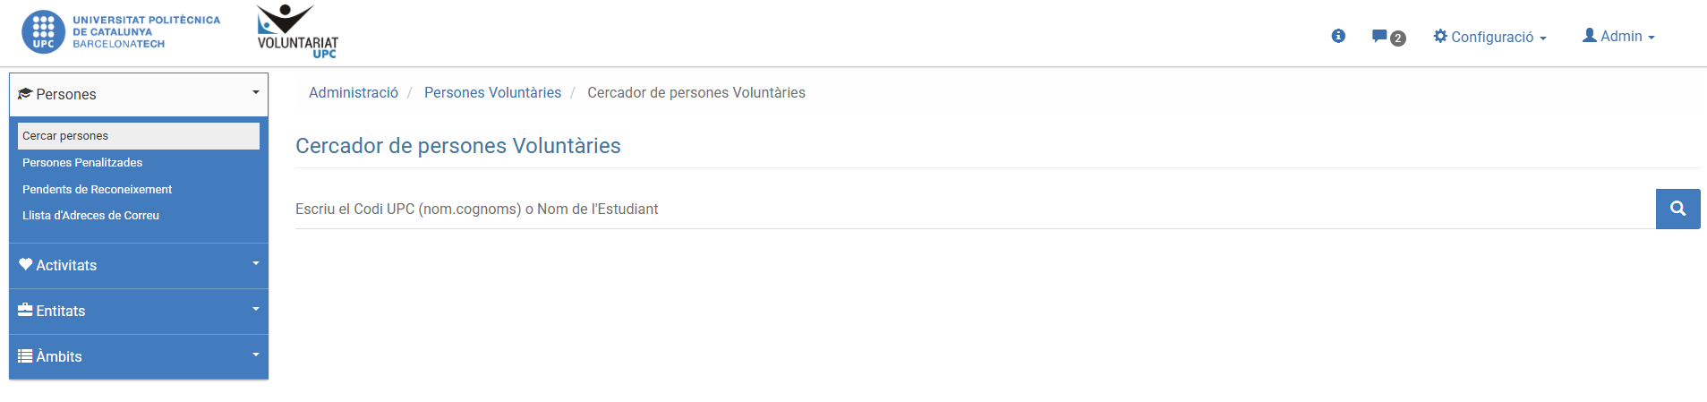Collapse the Persones sidebar section
1707x402 pixels.
[x=256, y=93]
